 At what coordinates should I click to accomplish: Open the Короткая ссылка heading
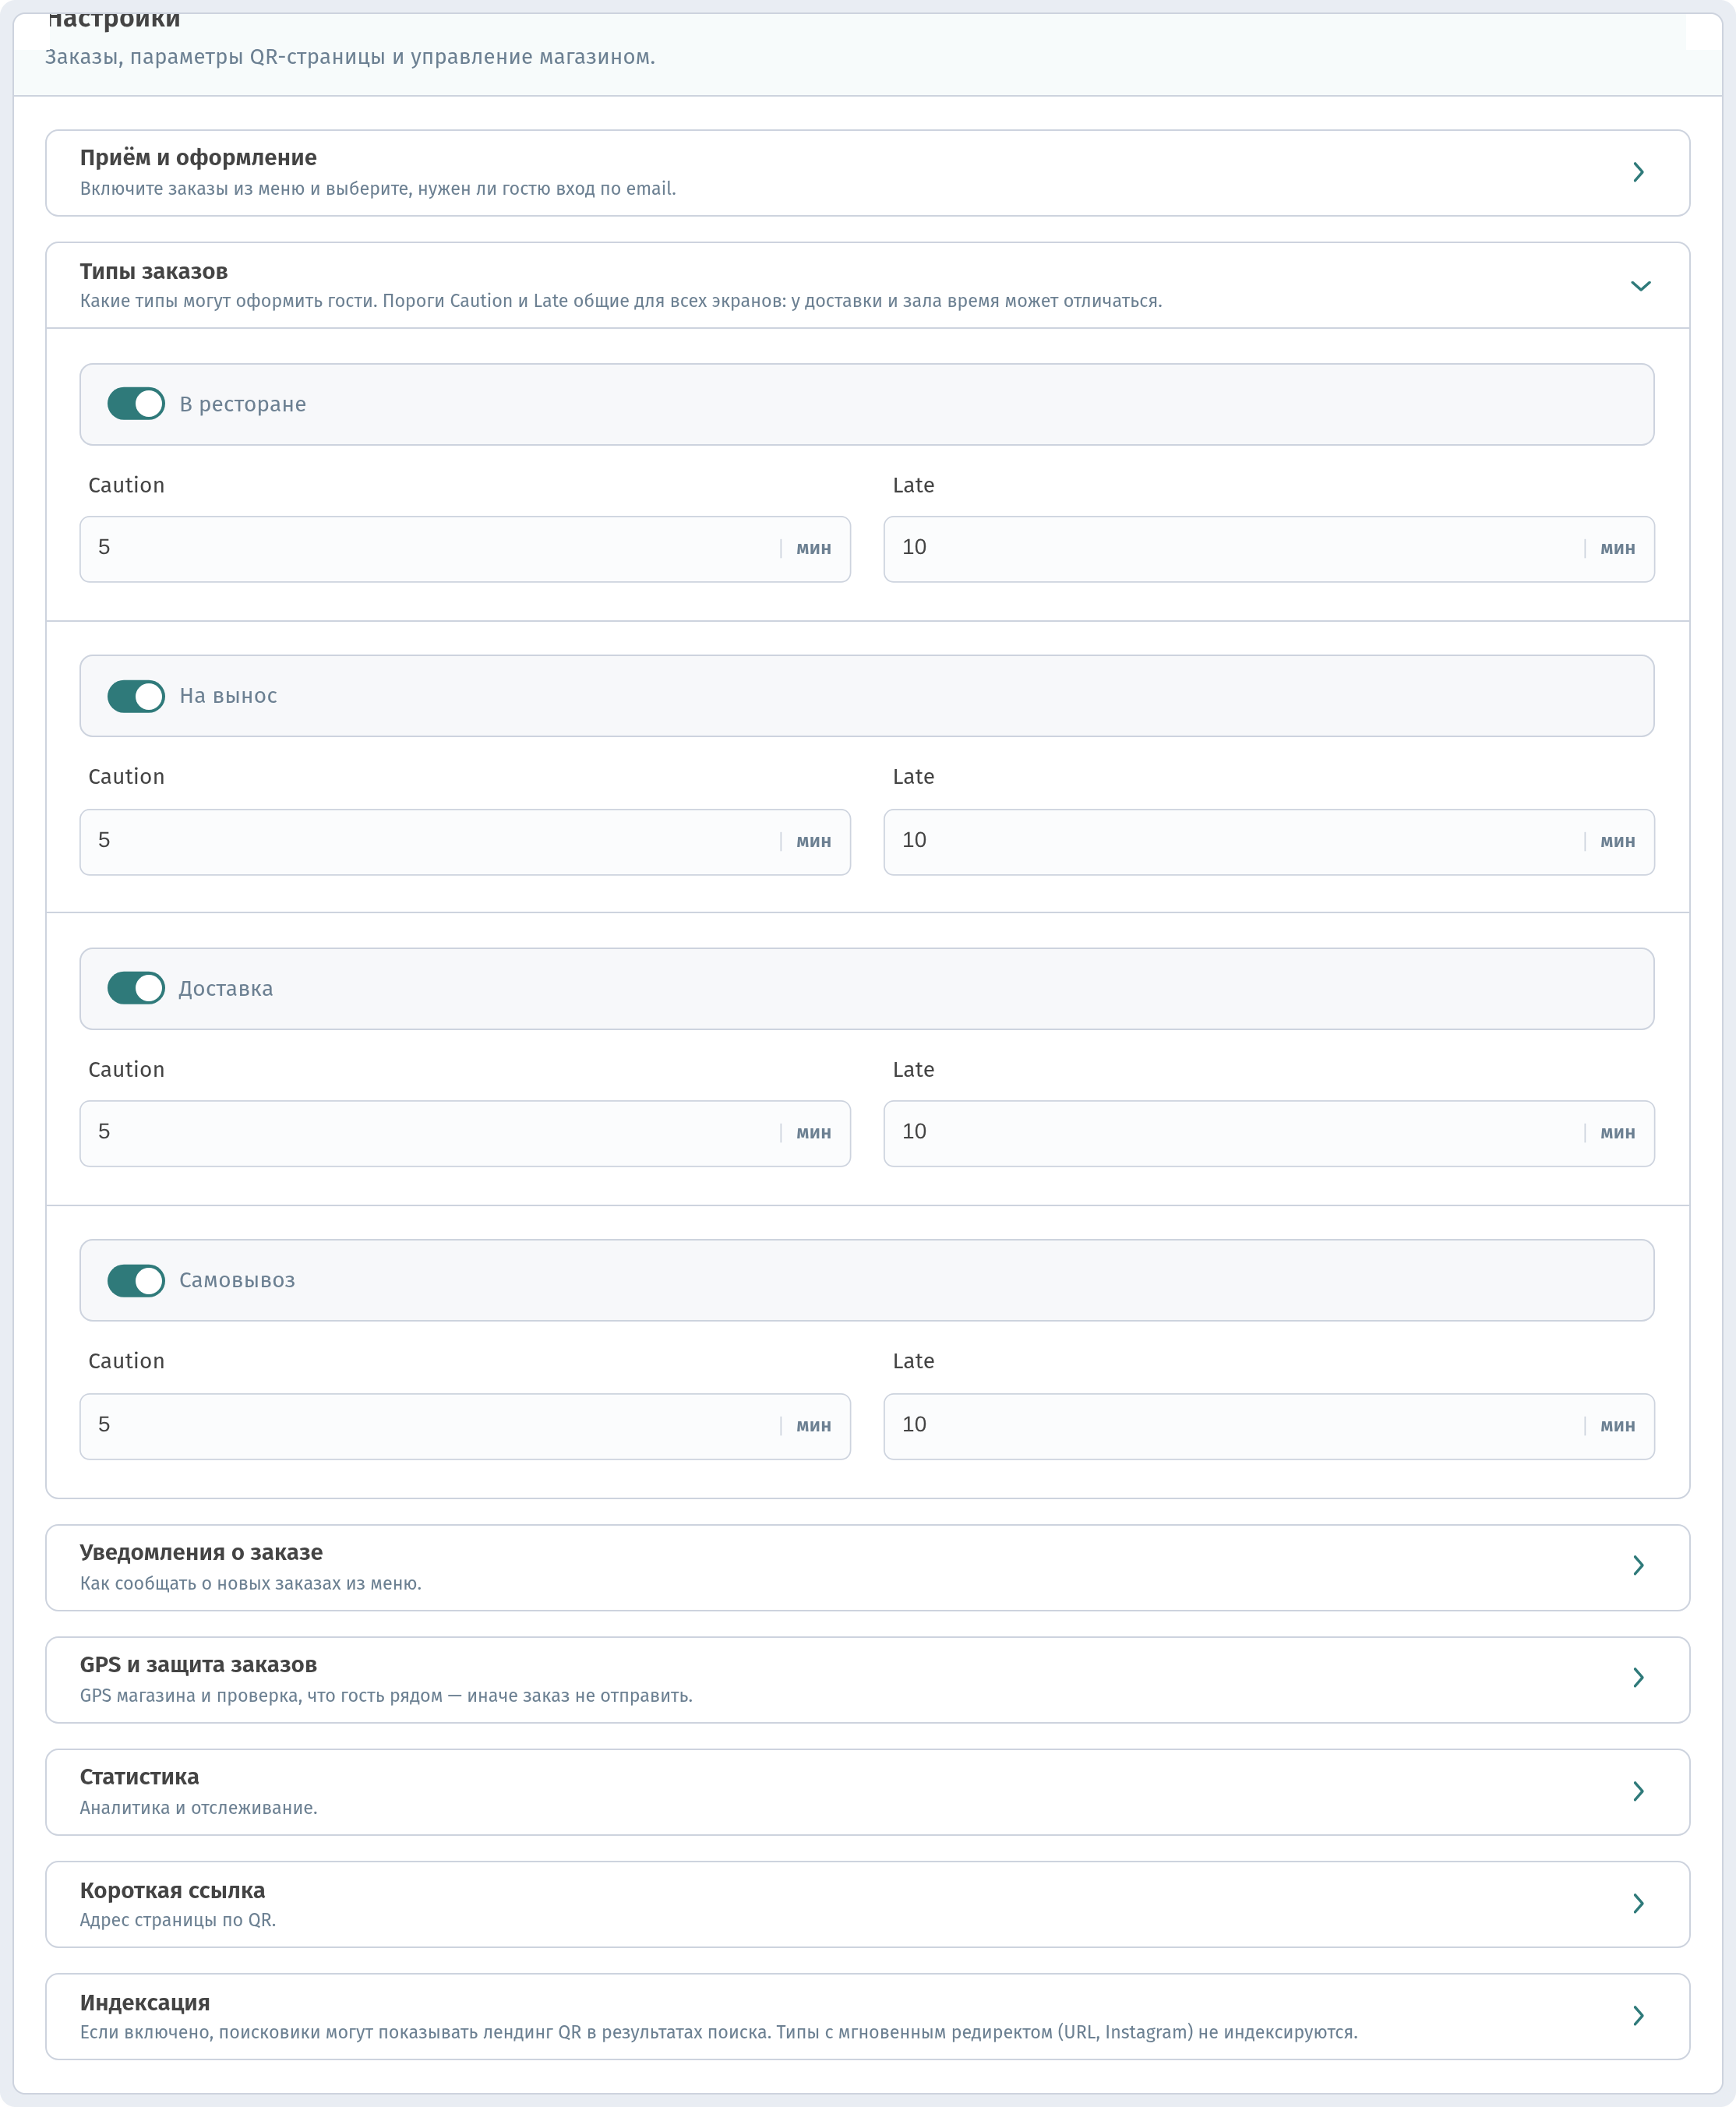pyautogui.click(x=172, y=1890)
